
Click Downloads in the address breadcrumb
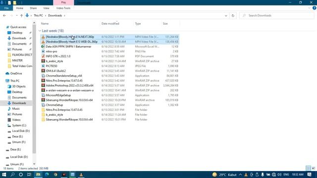tap(55, 15)
